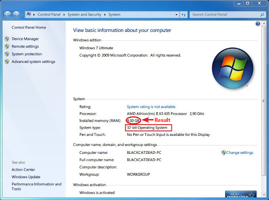Expand the arrow after System and Security
Screen dimensions: 269x200
[x=105, y=15]
